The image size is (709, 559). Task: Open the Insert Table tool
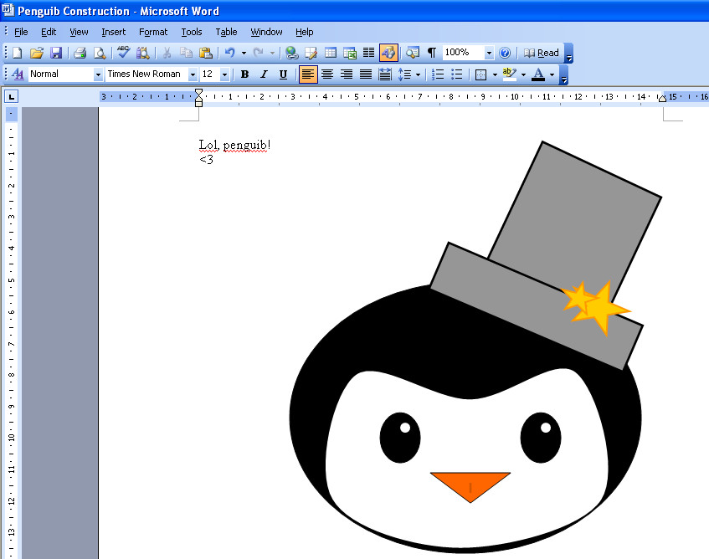[x=330, y=52]
